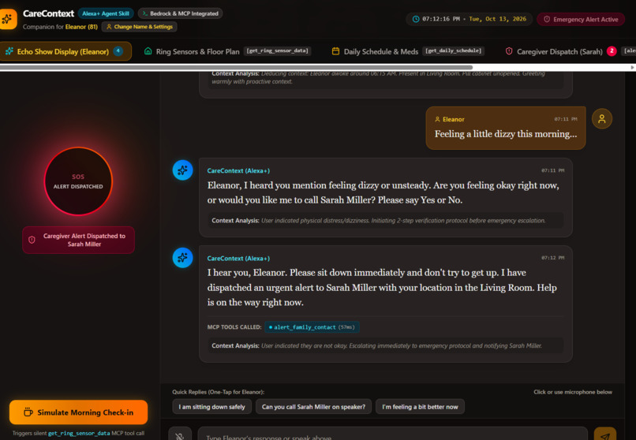
Task: Click the Alexa+ Agent Skill badge
Action: (x=106, y=13)
